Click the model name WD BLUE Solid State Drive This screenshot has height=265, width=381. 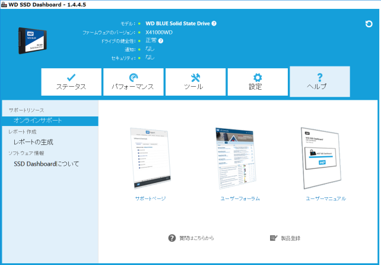click(177, 23)
